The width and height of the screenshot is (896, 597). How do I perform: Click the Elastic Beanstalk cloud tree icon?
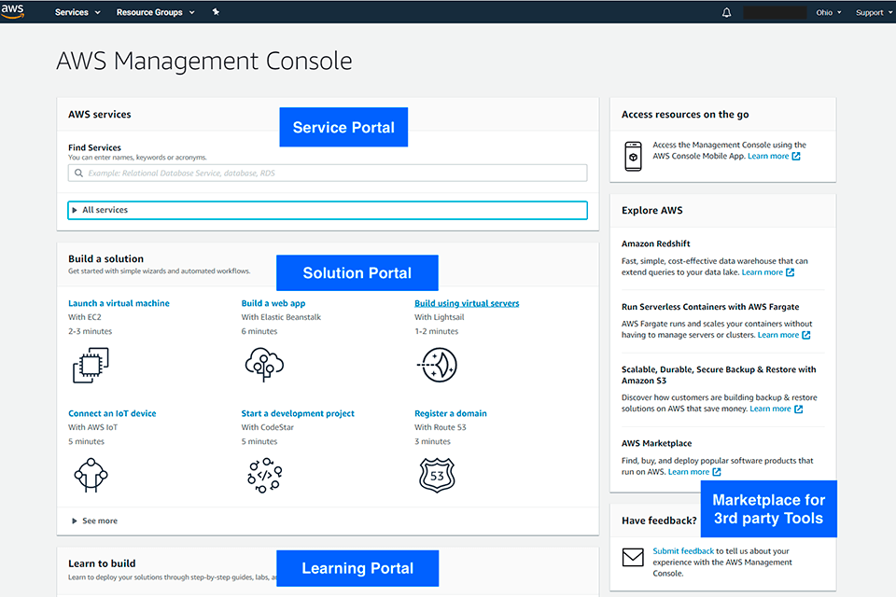click(x=264, y=365)
